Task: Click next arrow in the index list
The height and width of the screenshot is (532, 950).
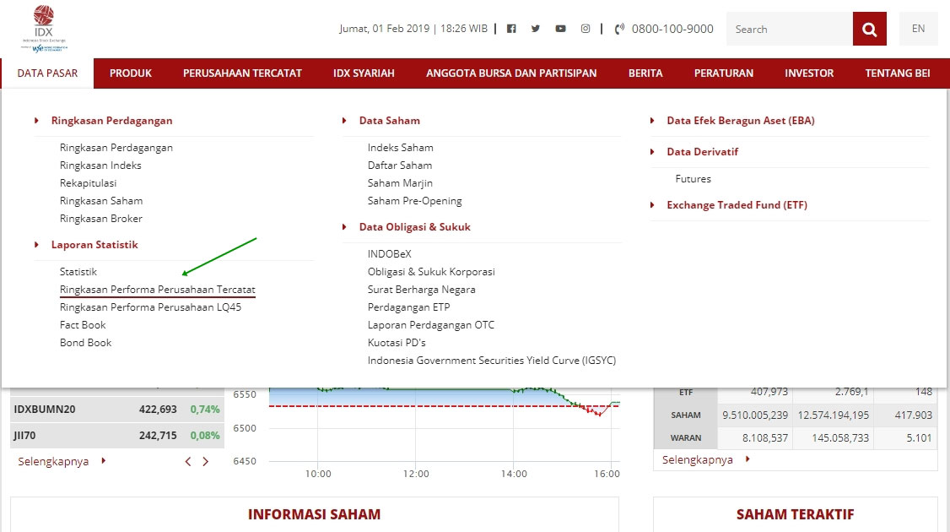Action: (205, 462)
